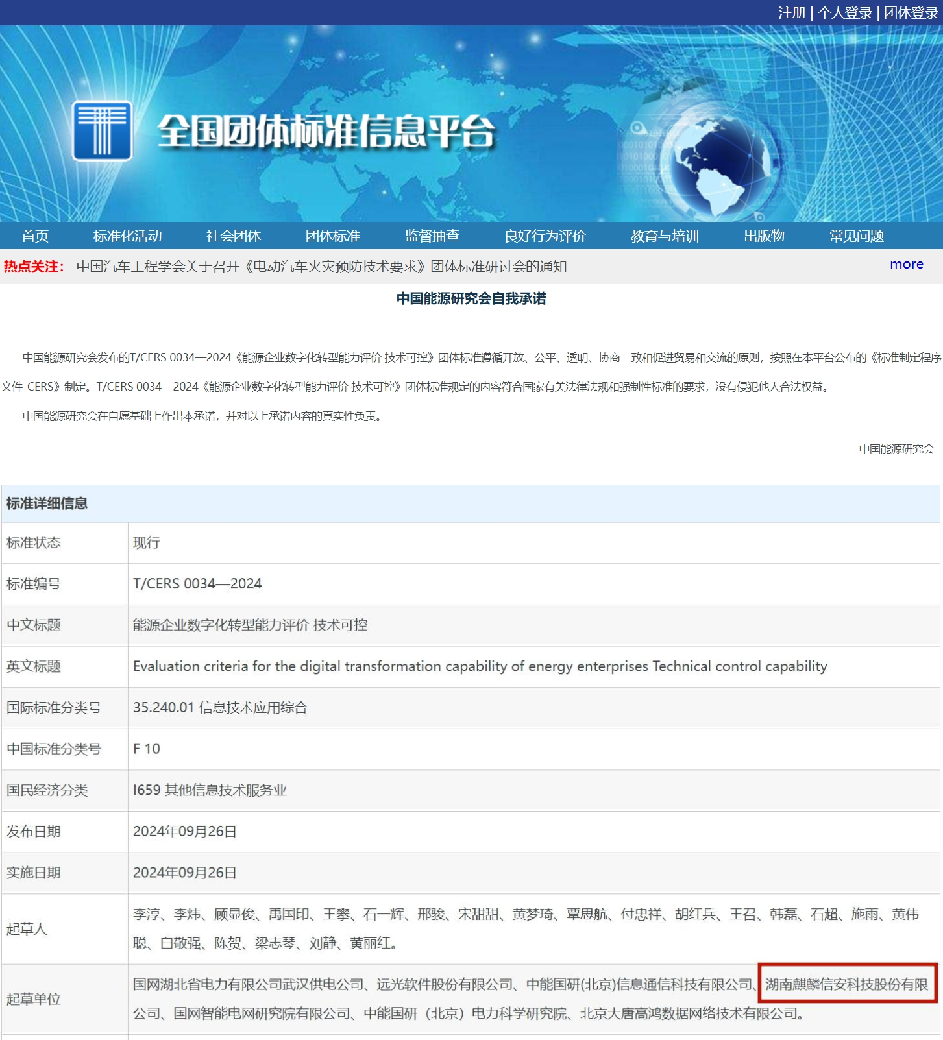The image size is (943, 1040).
Task: Click the blue platform logo icon
Action: click(102, 130)
